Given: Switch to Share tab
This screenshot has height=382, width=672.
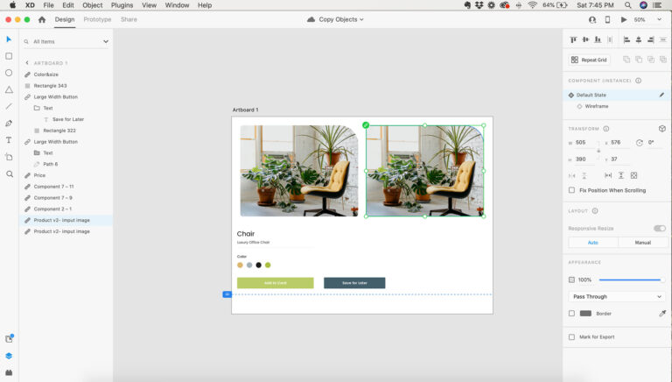Looking at the screenshot, I should [129, 19].
